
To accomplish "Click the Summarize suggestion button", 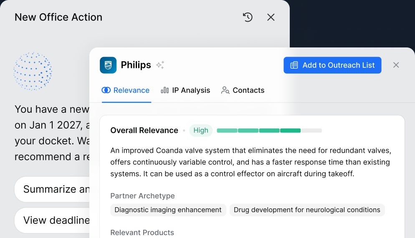I will (x=52, y=189).
